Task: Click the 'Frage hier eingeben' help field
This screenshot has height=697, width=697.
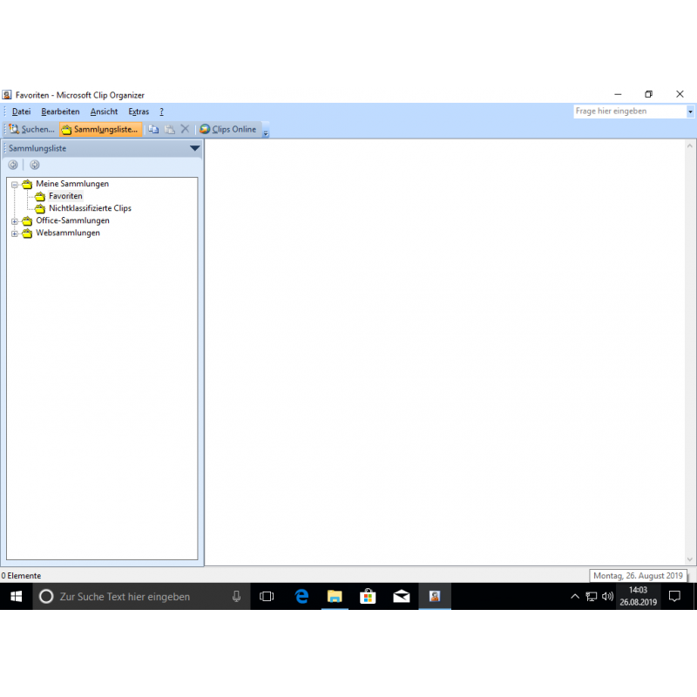Action: [629, 112]
